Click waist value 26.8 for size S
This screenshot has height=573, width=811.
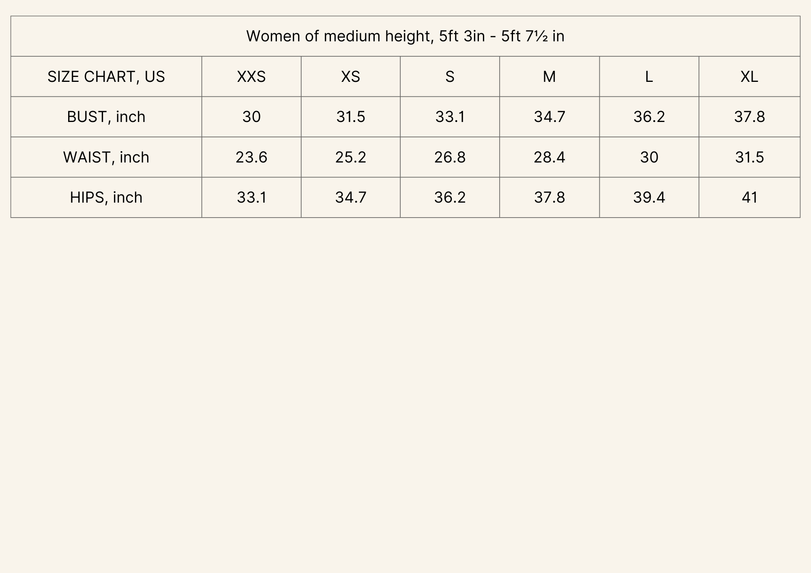[450, 157]
